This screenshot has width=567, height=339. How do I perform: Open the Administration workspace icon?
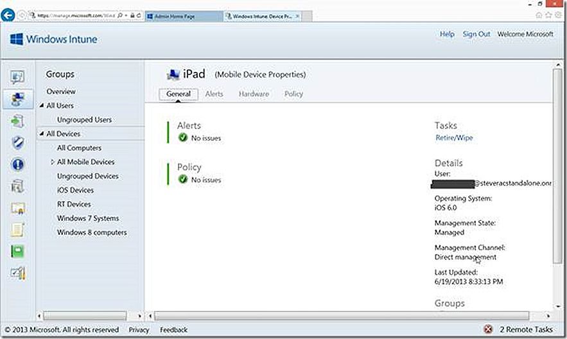coord(17,274)
